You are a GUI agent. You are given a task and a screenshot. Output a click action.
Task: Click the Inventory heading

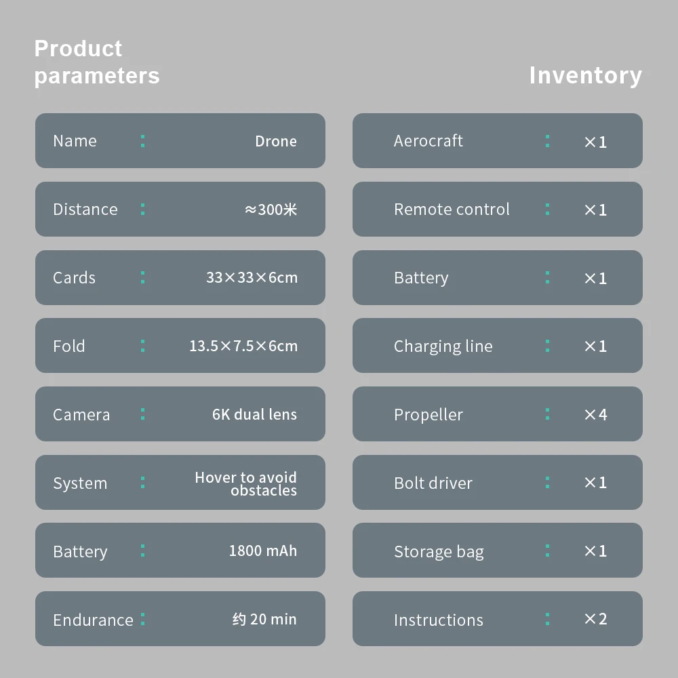pyautogui.click(x=585, y=75)
